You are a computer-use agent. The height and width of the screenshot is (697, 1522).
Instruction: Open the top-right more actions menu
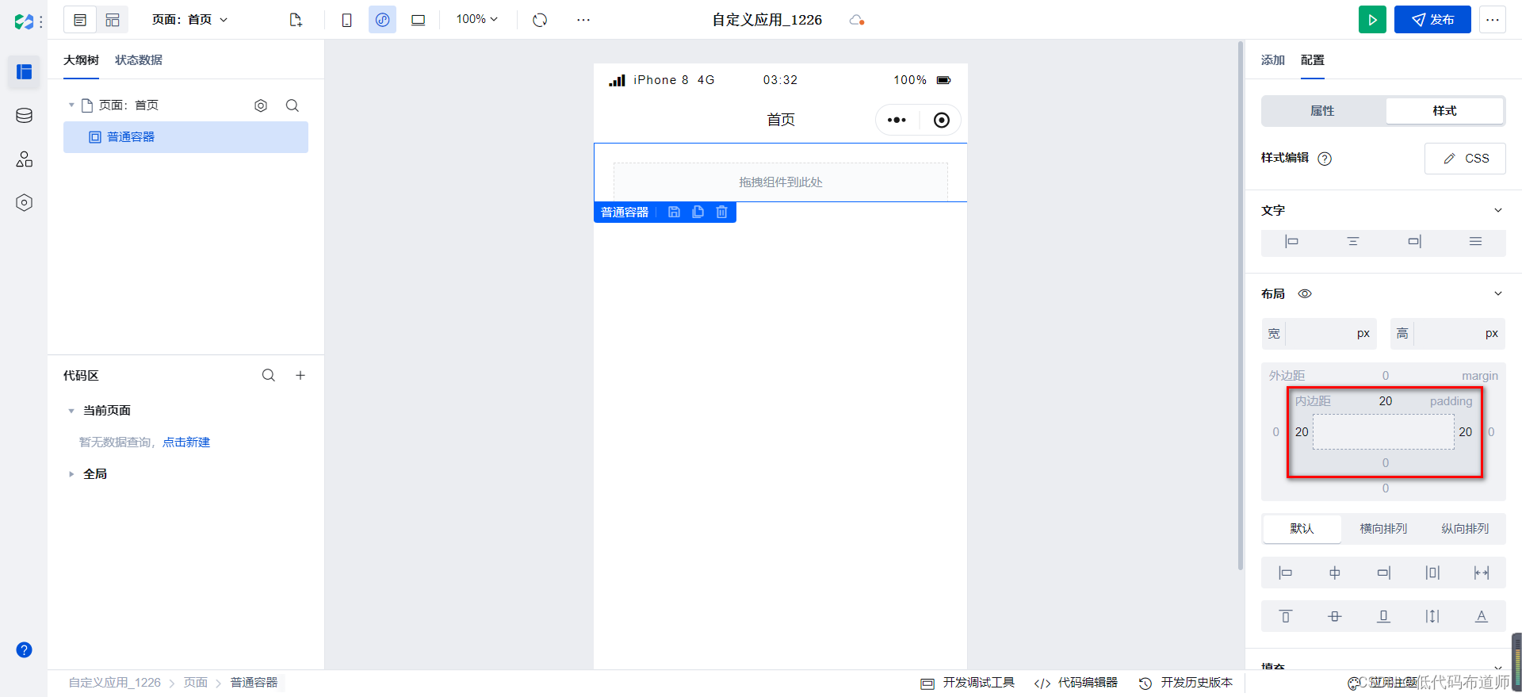1493,20
